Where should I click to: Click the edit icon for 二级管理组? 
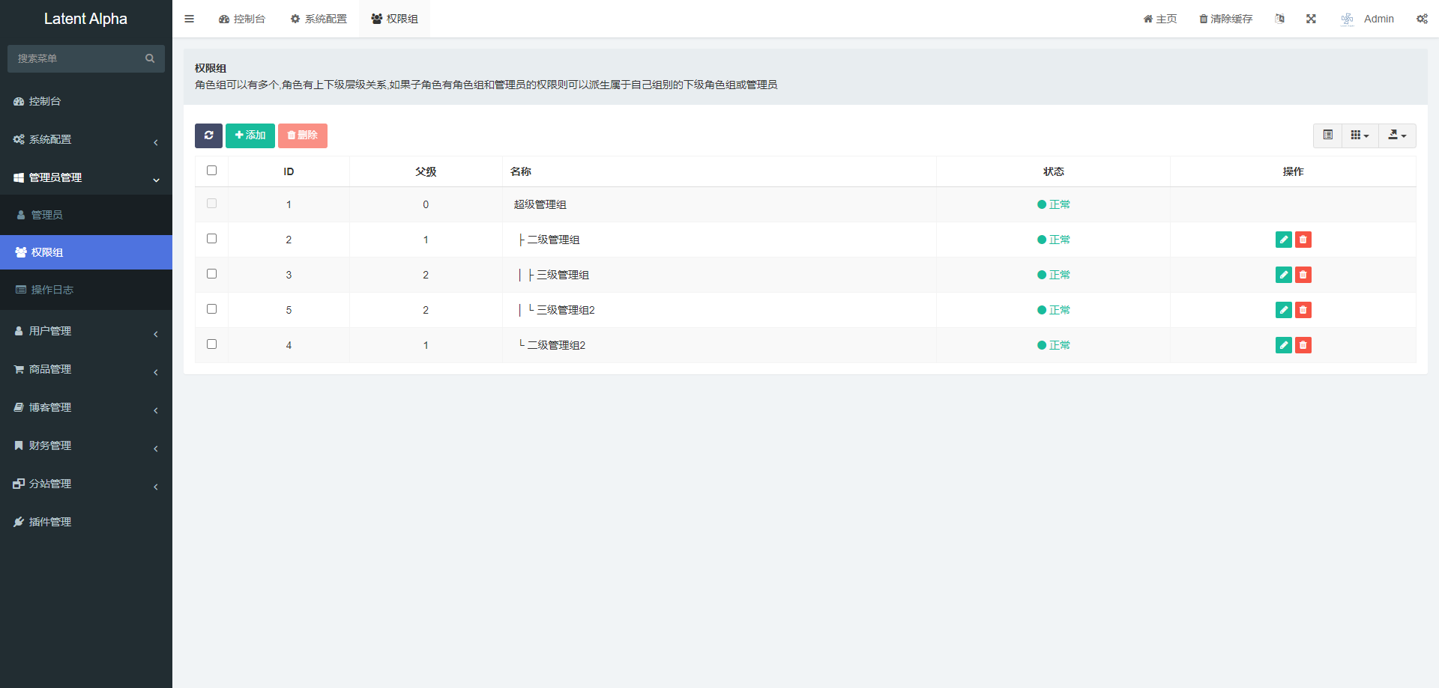pos(1283,240)
